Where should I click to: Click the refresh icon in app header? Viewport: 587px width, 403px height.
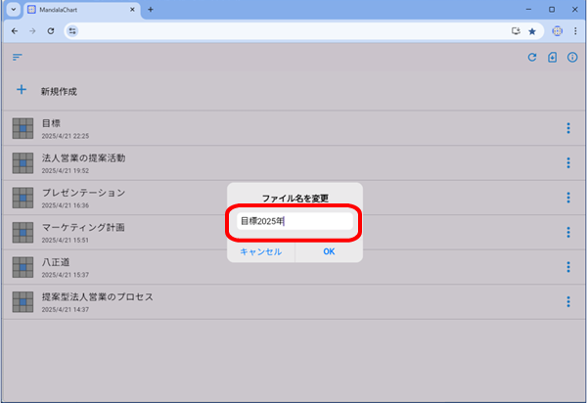tap(532, 58)
